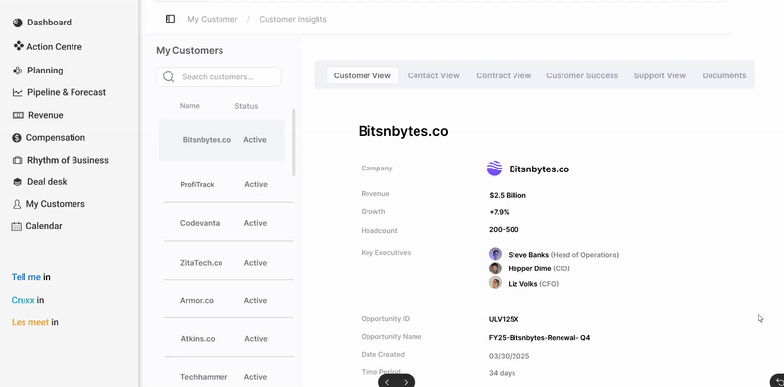Go to next using right chevron

click(x=406, y=382)
